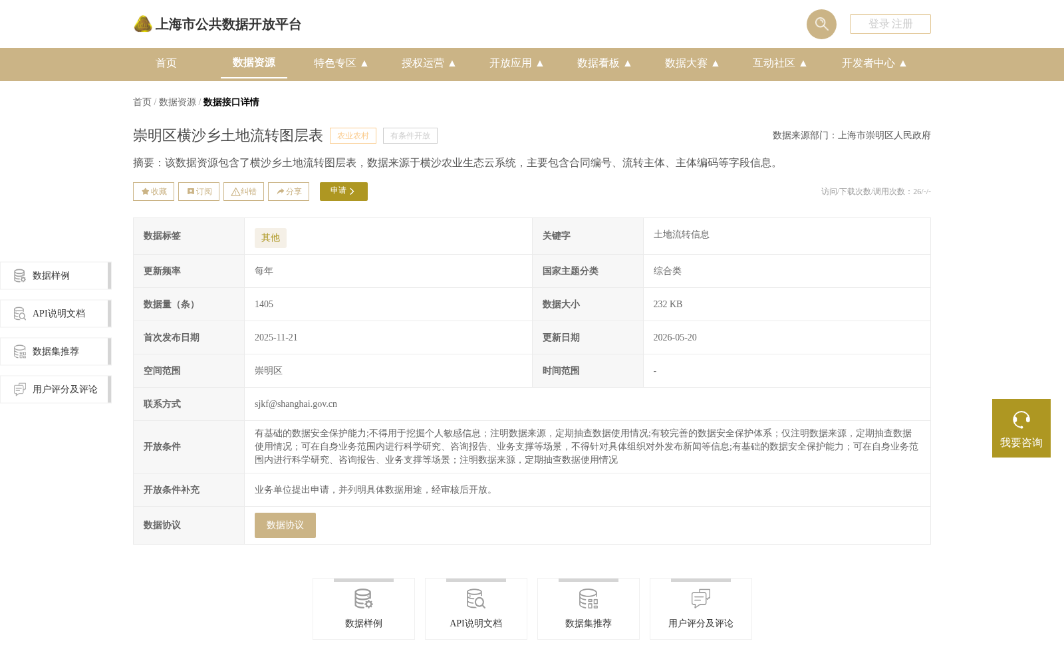Screen dimensions: 1064x665
Task: Click the 崇明区 spatial range value
Action: click(x=269, y=370)
